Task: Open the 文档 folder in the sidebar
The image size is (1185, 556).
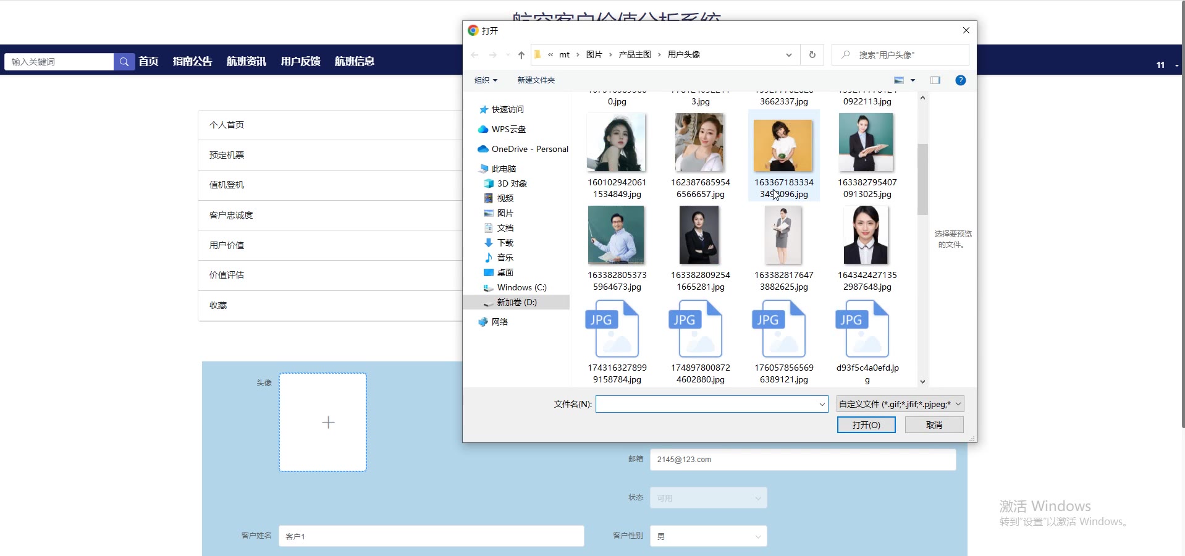Action: pyautogui.click(x=499, y=228)
